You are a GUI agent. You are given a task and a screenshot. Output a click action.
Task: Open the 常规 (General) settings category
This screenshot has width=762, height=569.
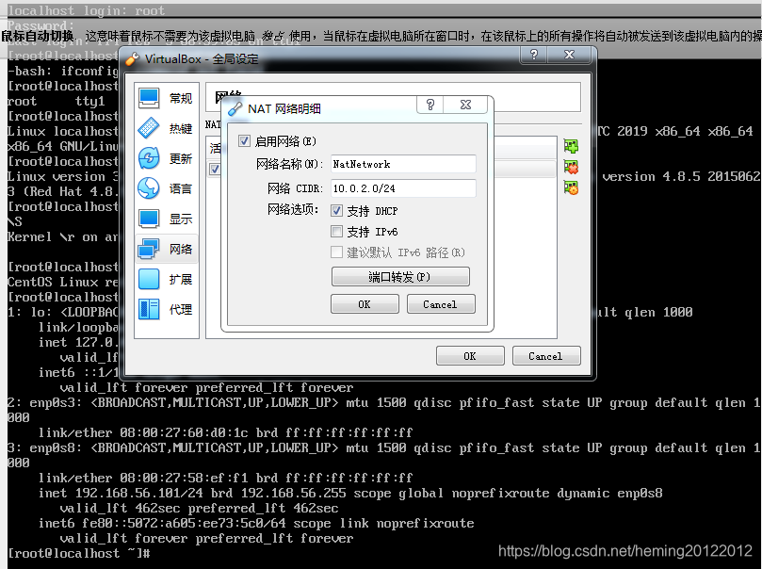[x=166, y=98]
